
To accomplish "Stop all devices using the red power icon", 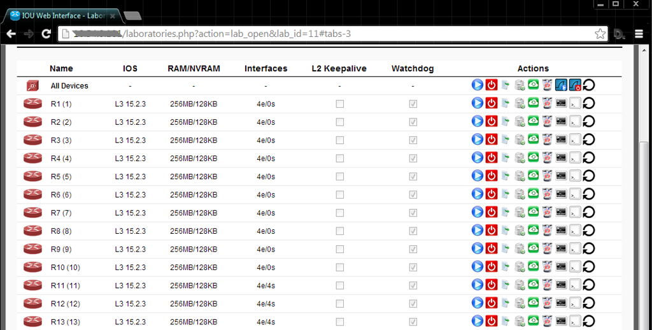I will [x=492, y=85].
